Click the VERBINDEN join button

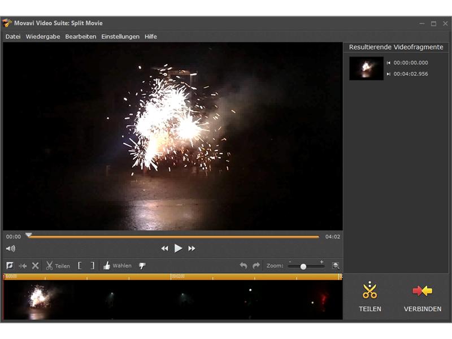(422, 298)
